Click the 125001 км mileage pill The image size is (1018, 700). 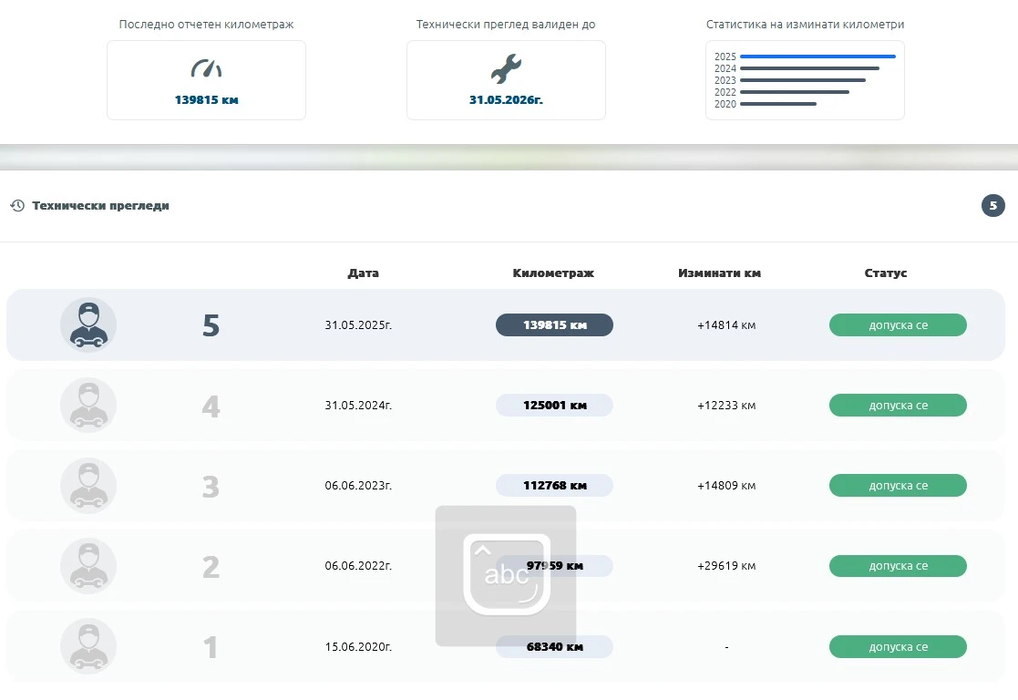coord(554,406)
